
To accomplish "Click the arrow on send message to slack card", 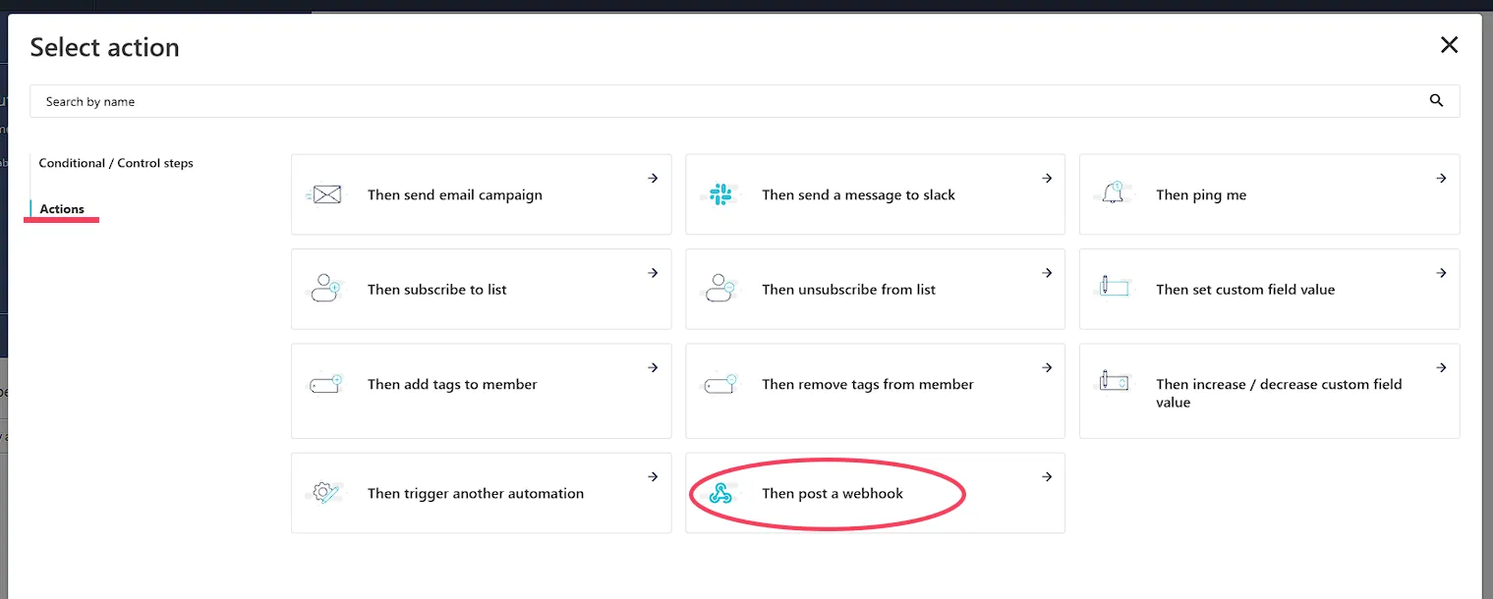I will tap(1047, 179).
